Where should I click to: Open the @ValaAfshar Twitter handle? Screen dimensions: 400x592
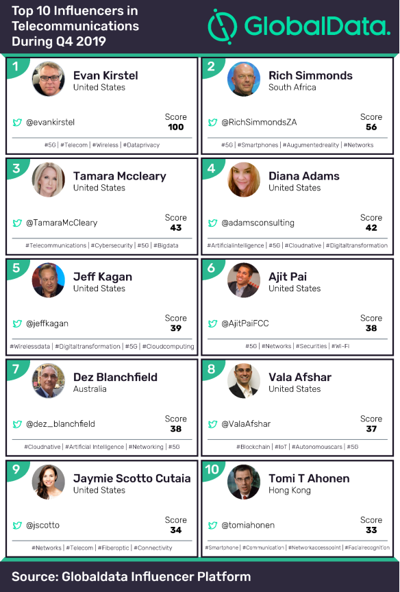pos(246,424)
